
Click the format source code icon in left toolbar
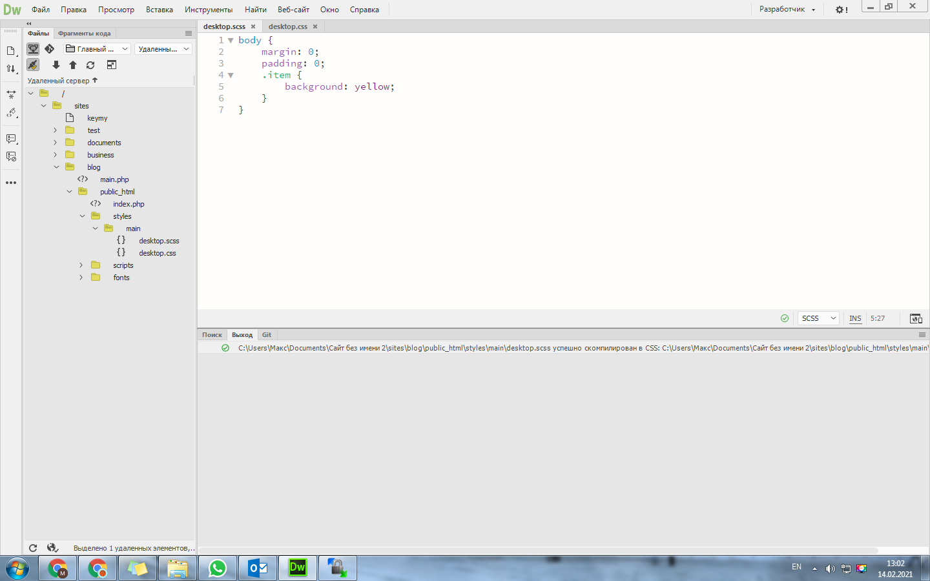click(x=11, y=113)
